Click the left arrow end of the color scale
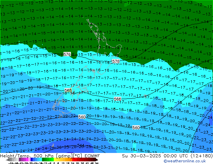The width and height of the screenshot is (213, 164). coord(8,160)
